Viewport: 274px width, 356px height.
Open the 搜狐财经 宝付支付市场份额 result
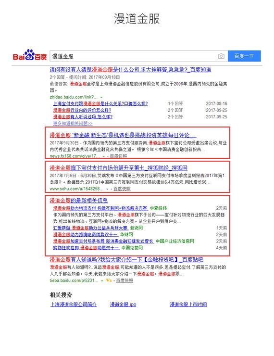tap(119, 168)
